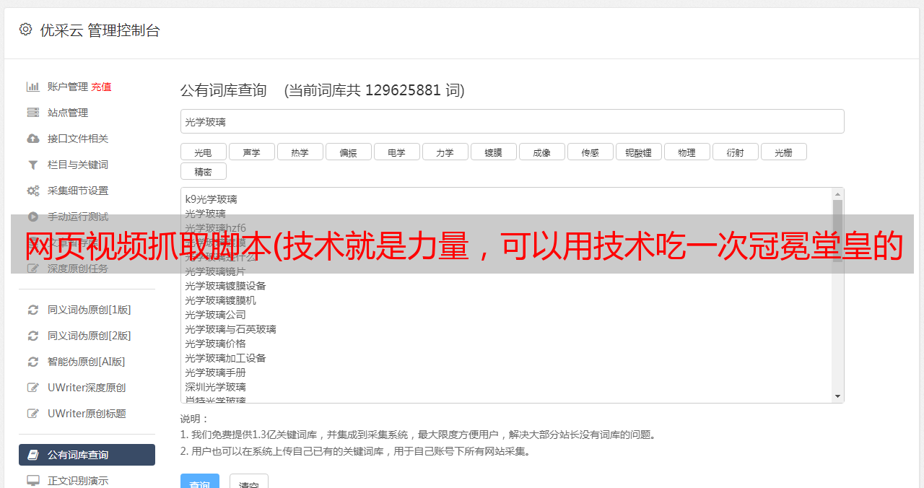Click the 声学 tag button
The height and width of the screenshot is (488, 924).
tap(251, 152)
